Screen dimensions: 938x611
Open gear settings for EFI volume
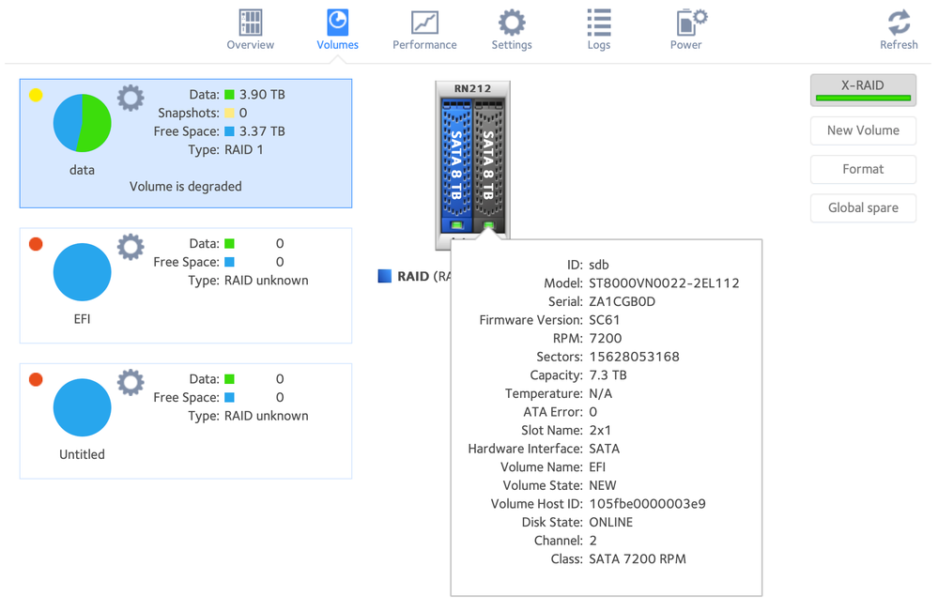131,247
